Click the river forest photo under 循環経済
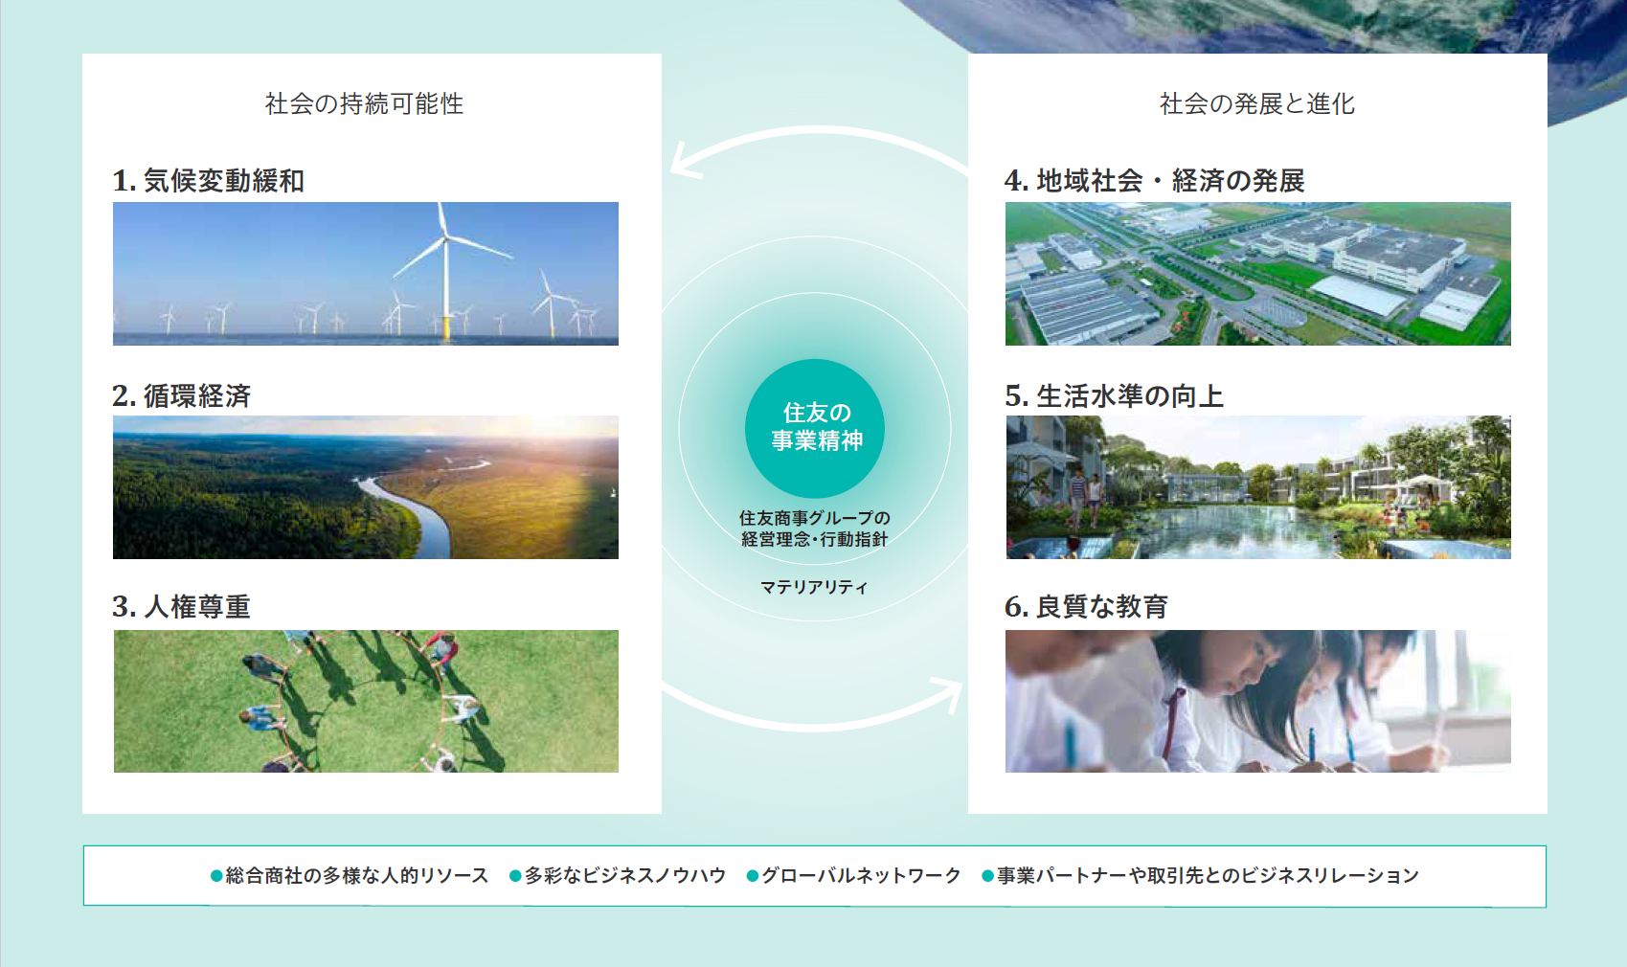Screen dimensions: 1627x967 tap(366, 487)
